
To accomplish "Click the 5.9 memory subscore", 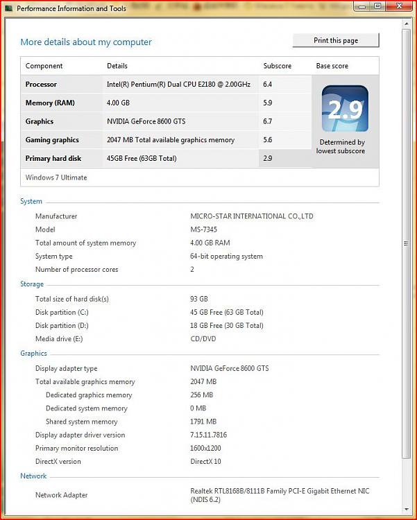I will (x=267, y=103).
